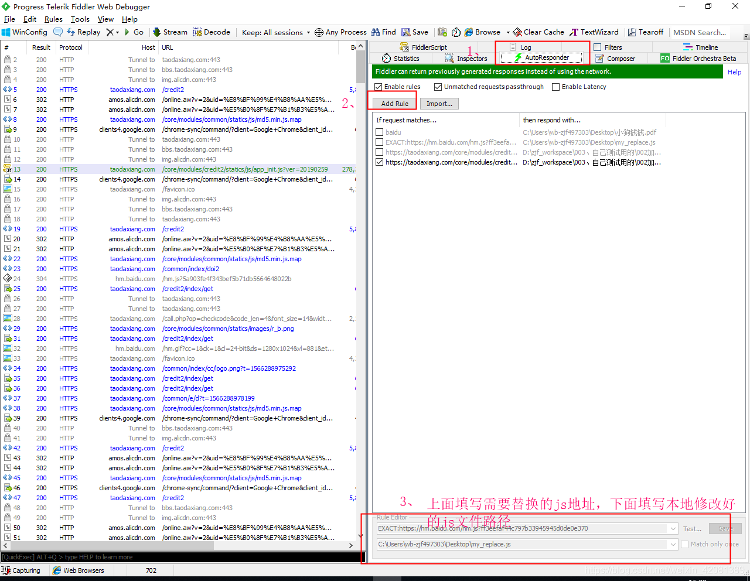Clear Cache using the toolbar button
750x581 pixels.
tap(538, 32)
